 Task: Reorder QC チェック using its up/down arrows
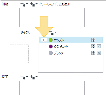[93, 46]
